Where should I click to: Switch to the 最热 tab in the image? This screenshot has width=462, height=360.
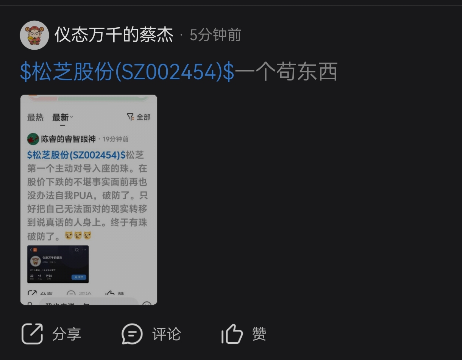coord(35,117)
